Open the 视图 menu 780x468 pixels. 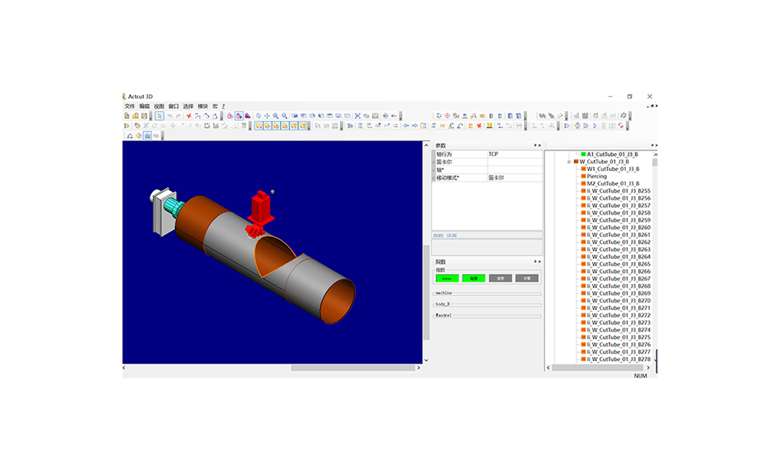[158, 106]
